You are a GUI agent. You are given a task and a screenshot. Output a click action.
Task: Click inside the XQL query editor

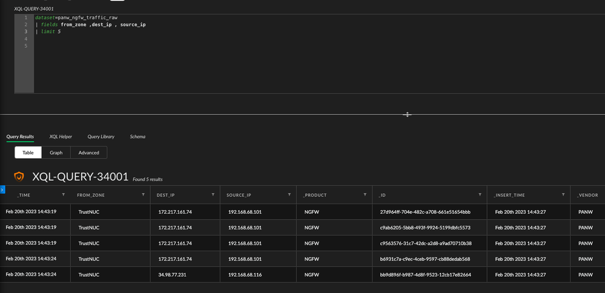pos(303,61)
